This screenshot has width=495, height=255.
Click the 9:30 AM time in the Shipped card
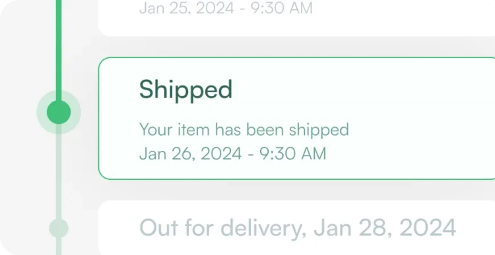292,154
